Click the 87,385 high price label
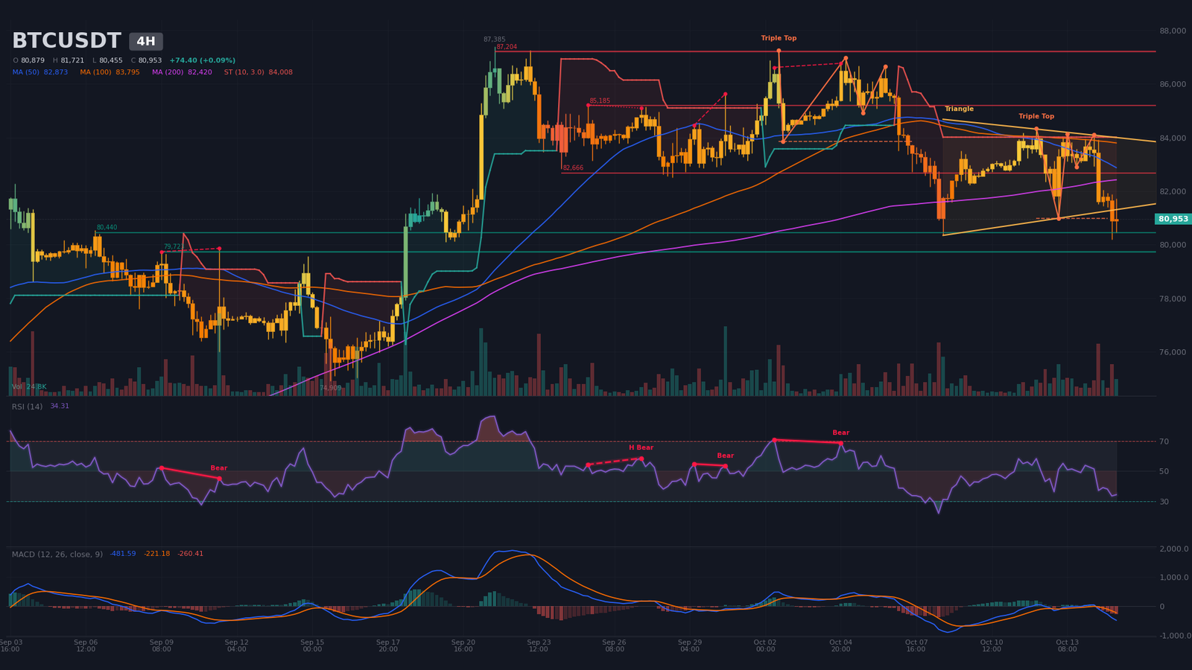This screenshot has width=1192, height=670. [x=494, y=39]
